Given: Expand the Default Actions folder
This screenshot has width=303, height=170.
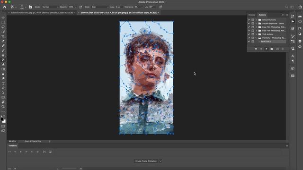Looking at the screenshot, I should pyautogui.click(x=256, y=20).
